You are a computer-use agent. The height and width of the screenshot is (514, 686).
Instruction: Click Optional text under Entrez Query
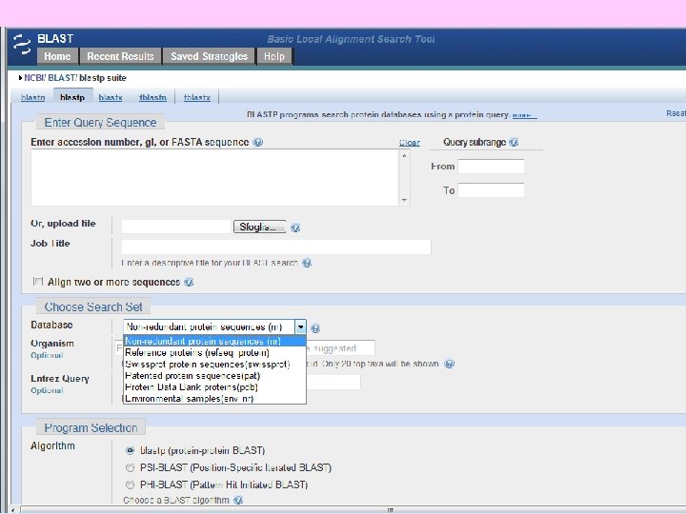point(47,390)
